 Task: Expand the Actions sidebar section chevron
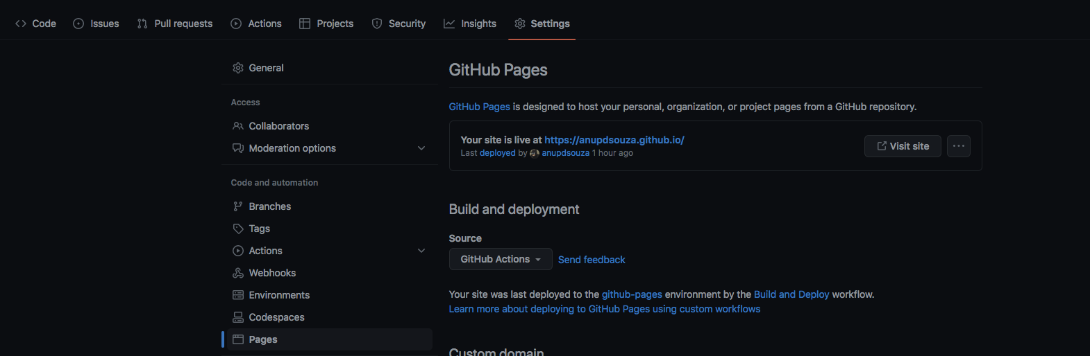(x=421, y=251)
